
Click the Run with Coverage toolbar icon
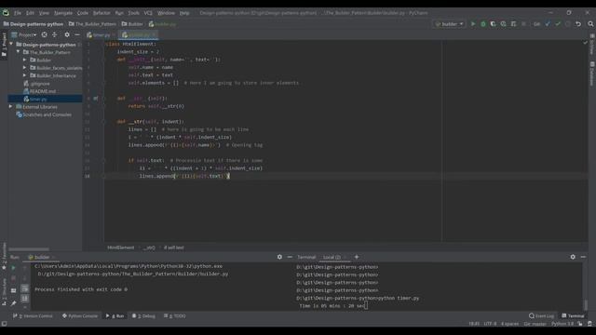[493, 24]
